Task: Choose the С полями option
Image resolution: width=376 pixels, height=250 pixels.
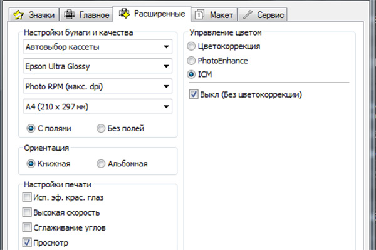Action: 30,128
